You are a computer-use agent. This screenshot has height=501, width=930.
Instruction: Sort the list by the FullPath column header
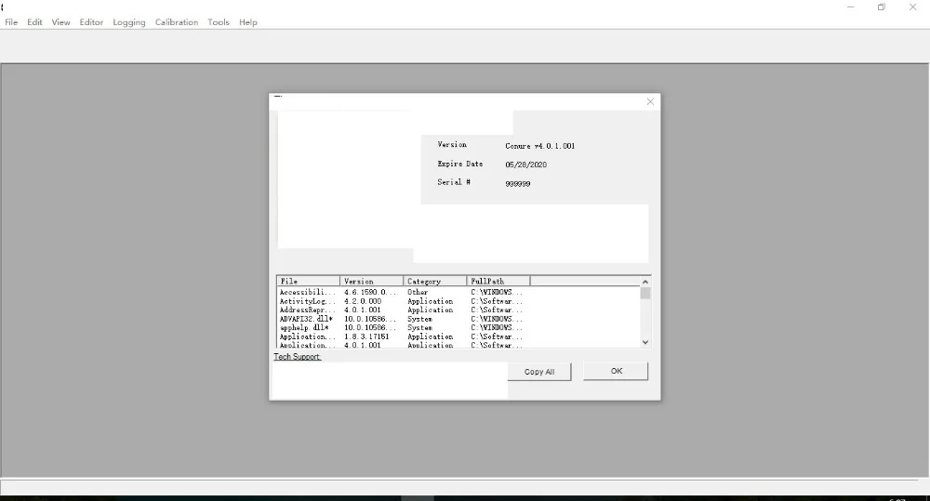(x=498, y=281)
